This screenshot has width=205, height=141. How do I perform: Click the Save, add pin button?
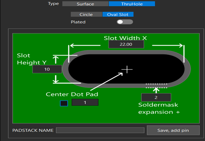click(173, 130)
